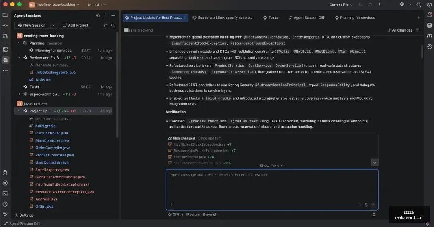Click the search icon in Agent Sessions panel
Viewport: 434px width, 227px height.
pyautogui.click(x=113, y=25)
